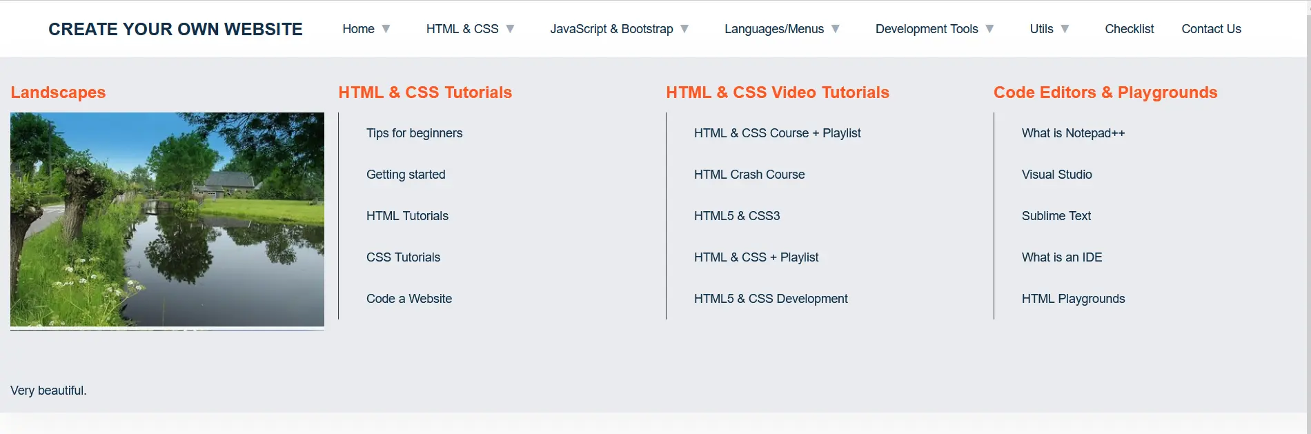Expand the Utils dropdown arrow
This screenshot has height=434, width=1311.
coord(1065,29)
